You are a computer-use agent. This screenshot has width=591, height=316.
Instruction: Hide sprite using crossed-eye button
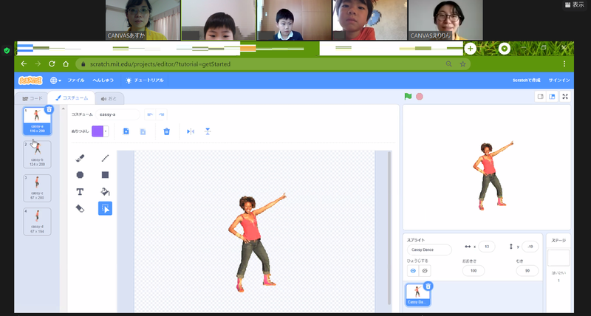(x=425, y=270)
